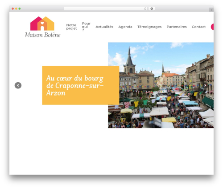This screenshot has width=223, height=188.
Task: Click the round icon beside the address bar
Action: coord(152,9)
